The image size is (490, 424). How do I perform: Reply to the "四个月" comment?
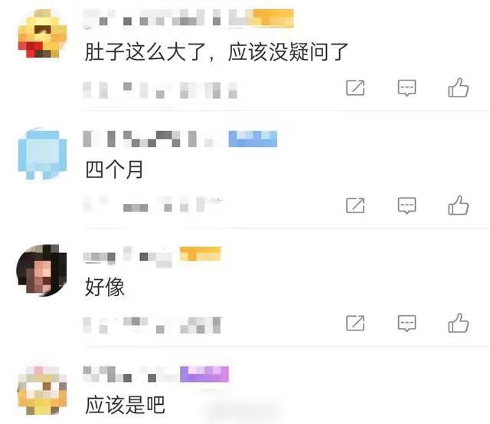pyautogui.click(x=407, y=205)
